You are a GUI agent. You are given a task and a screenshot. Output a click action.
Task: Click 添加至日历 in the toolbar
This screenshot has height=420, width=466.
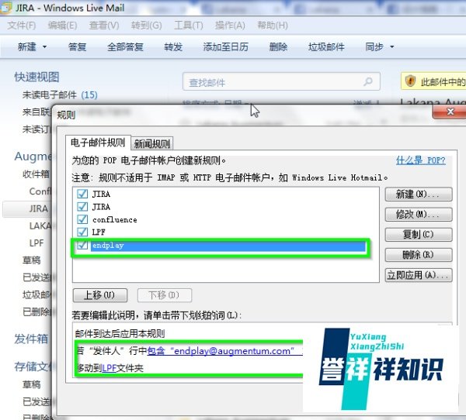(225, 46)
